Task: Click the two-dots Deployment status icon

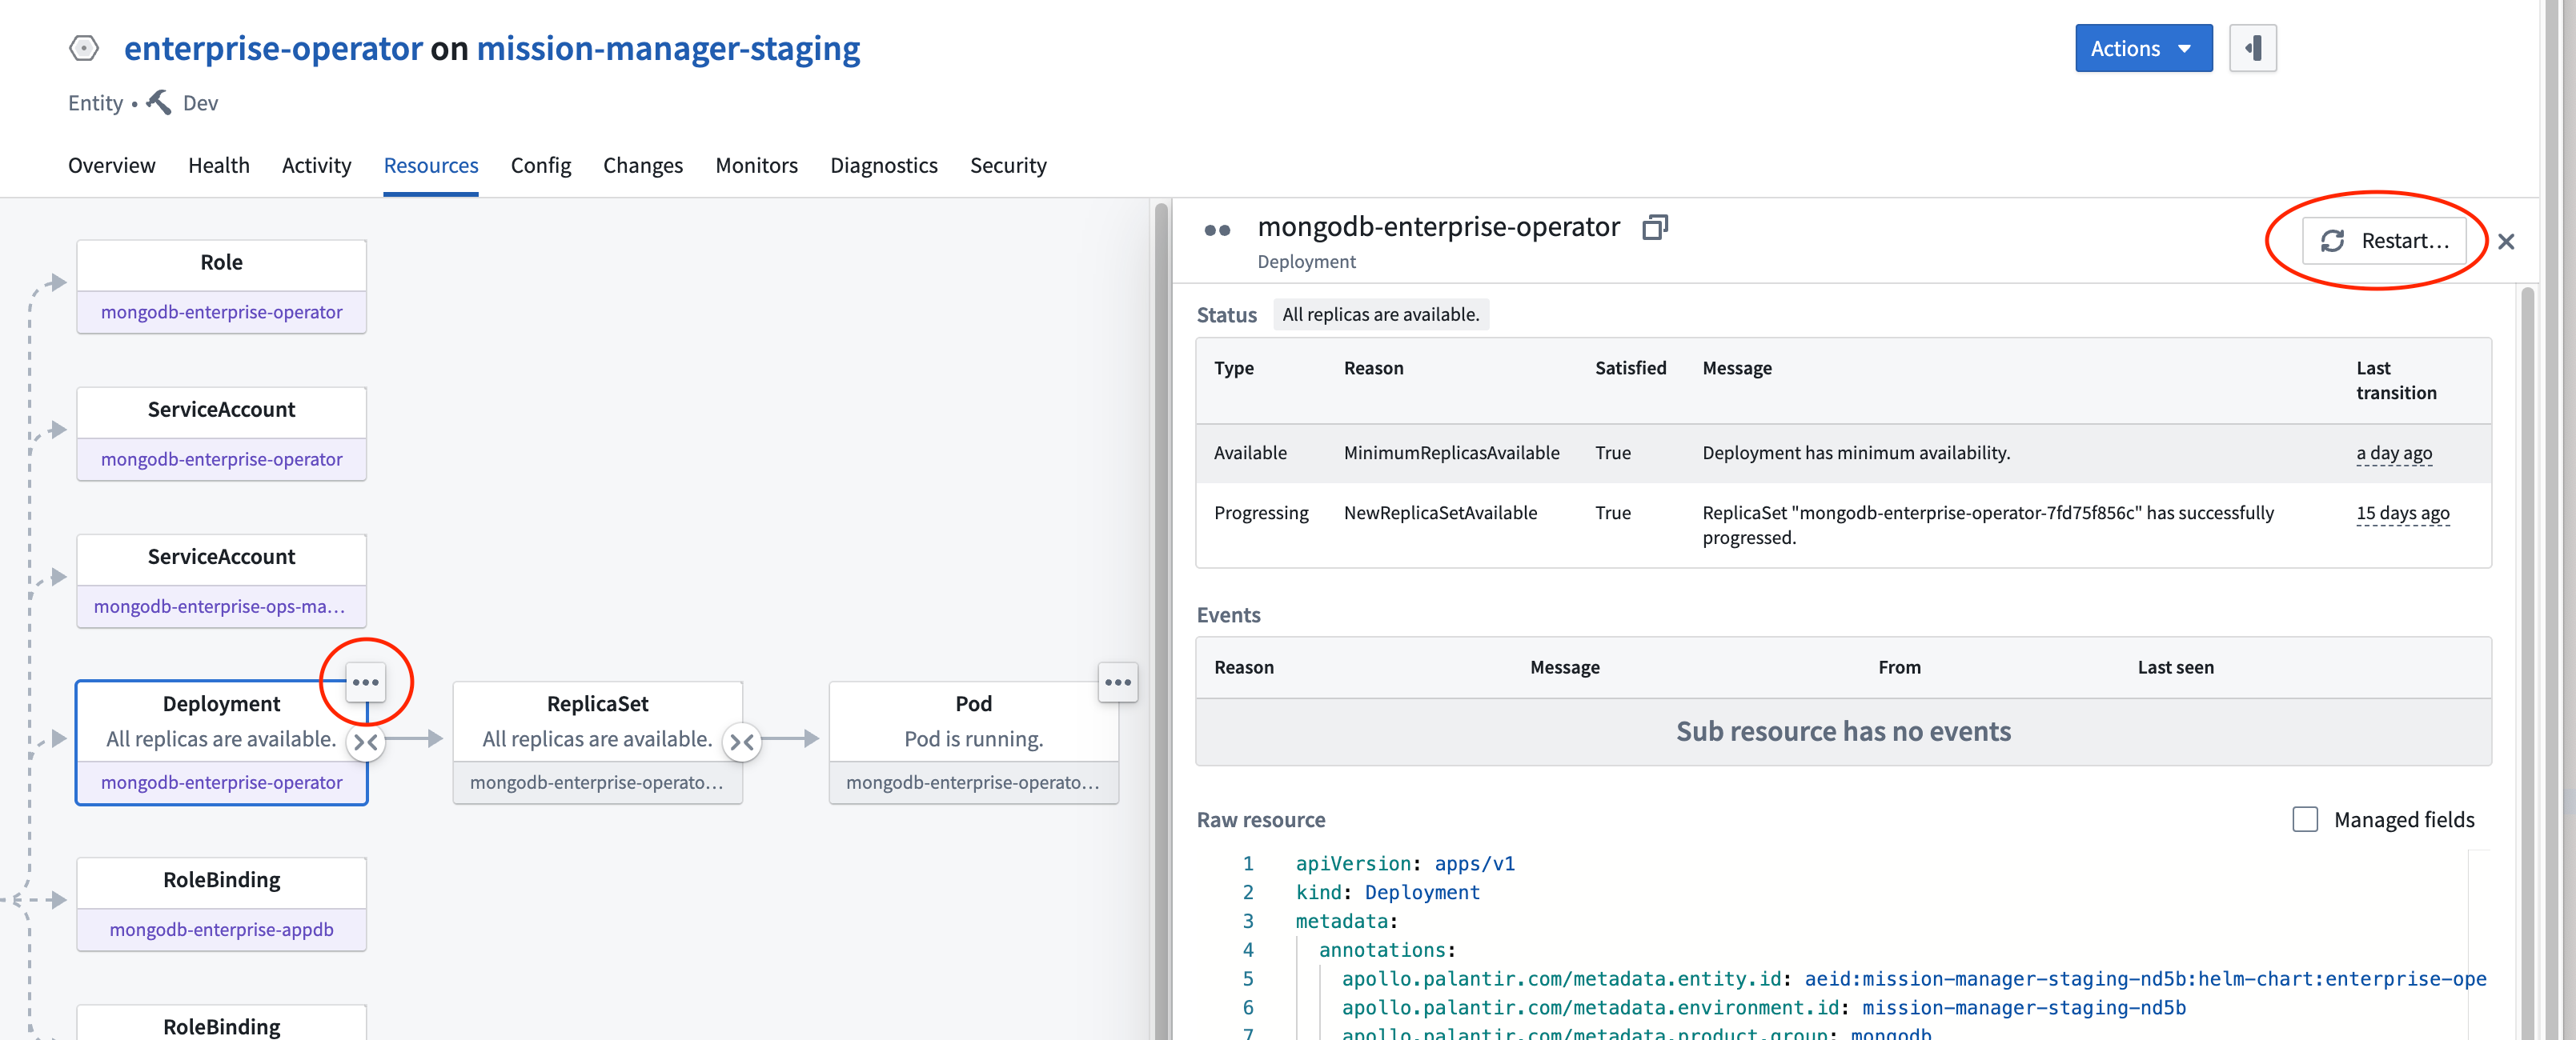Action: click(1217, 230)
